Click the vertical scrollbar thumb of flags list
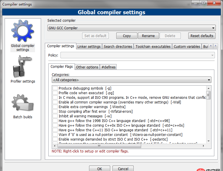 coord(209,95)
